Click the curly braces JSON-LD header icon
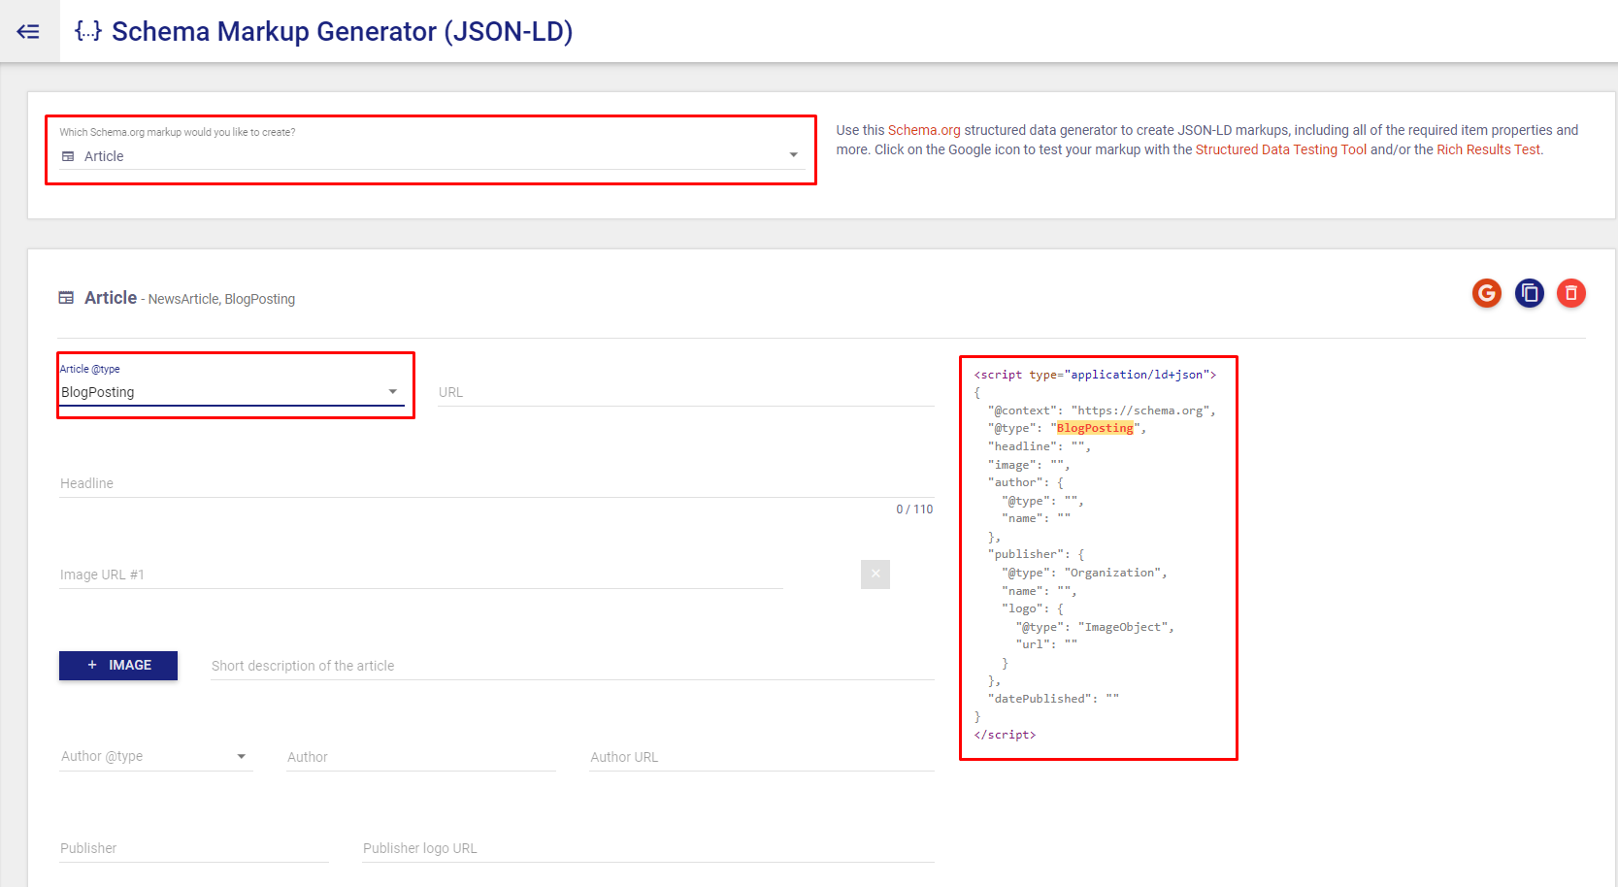Viewport: 1618px width, 887px height. (87, 30)
